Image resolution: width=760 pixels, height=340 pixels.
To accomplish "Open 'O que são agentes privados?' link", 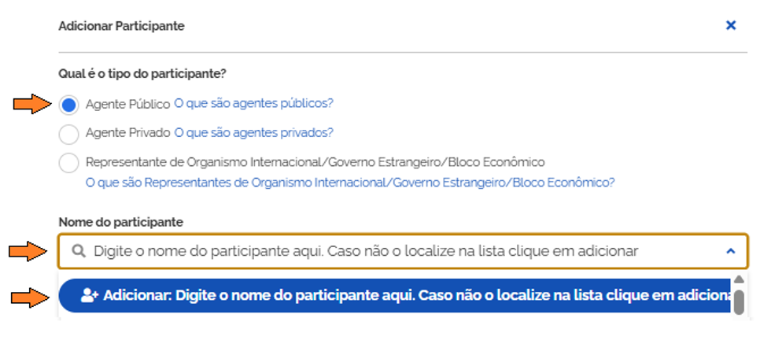I will click(x=253, y=132).
